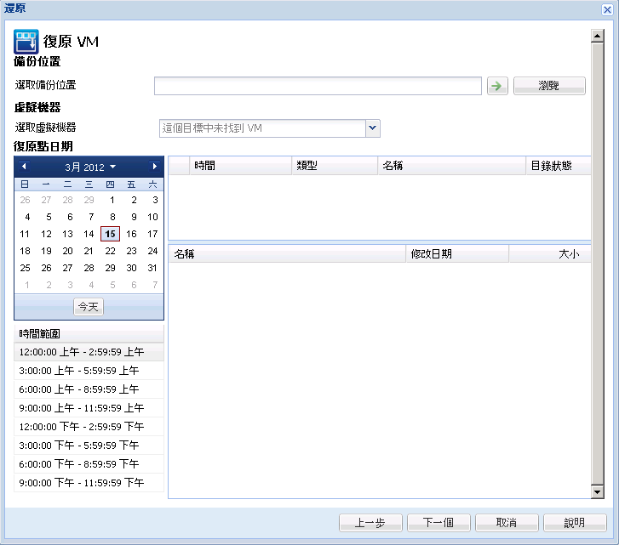
Task: Click the 名稱 column header beside 類型
Action: [452, 166]
